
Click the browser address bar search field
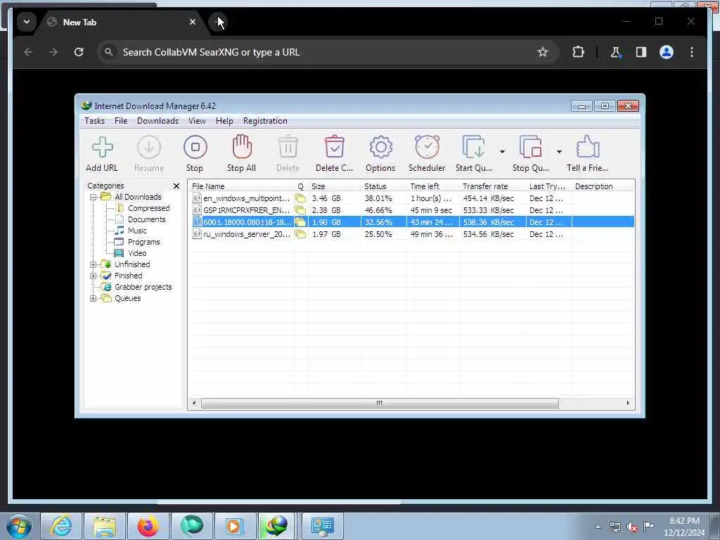[x=327, y=52]
